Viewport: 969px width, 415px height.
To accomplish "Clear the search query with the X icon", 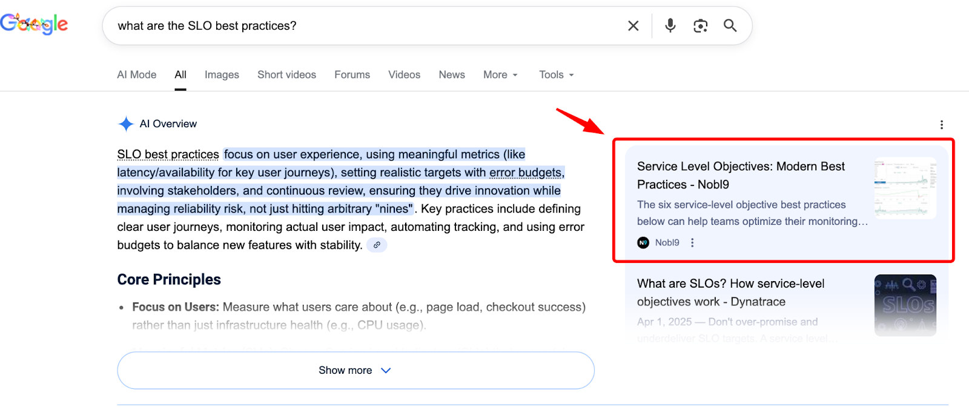I will click(x=633, y=25).
